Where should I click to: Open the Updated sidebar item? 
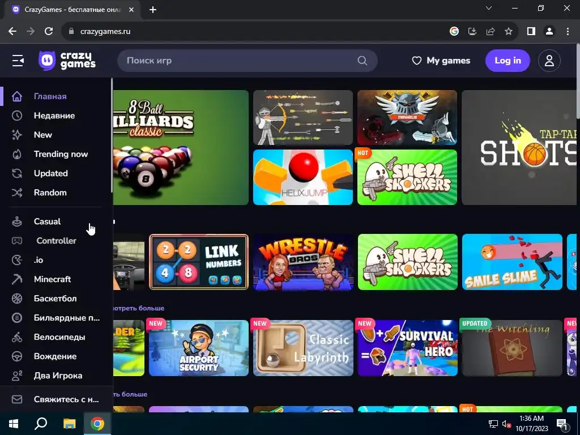click(x=50, y=173)
